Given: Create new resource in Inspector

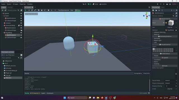Looking at the screenshot, I should [x=153, y=10].
